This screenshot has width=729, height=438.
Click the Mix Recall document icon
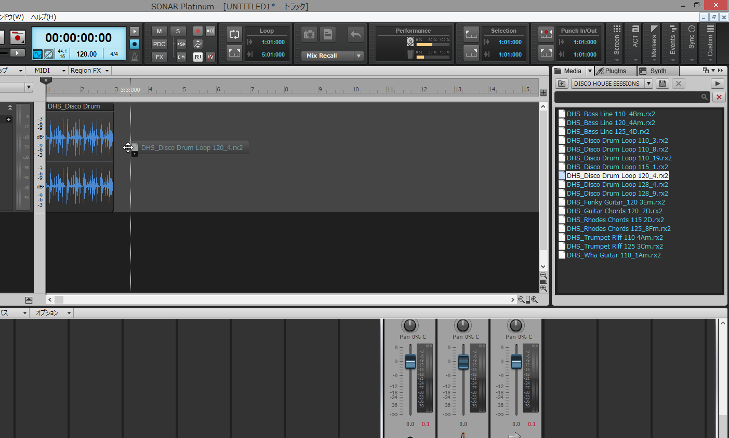328,34
